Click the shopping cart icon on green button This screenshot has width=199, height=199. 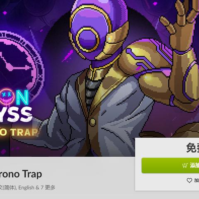click(x=185, y=165)
